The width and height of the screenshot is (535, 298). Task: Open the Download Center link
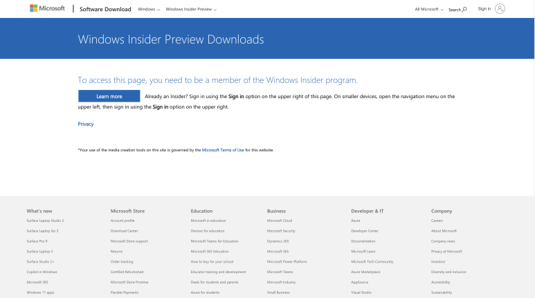click(x=124, y=231)
